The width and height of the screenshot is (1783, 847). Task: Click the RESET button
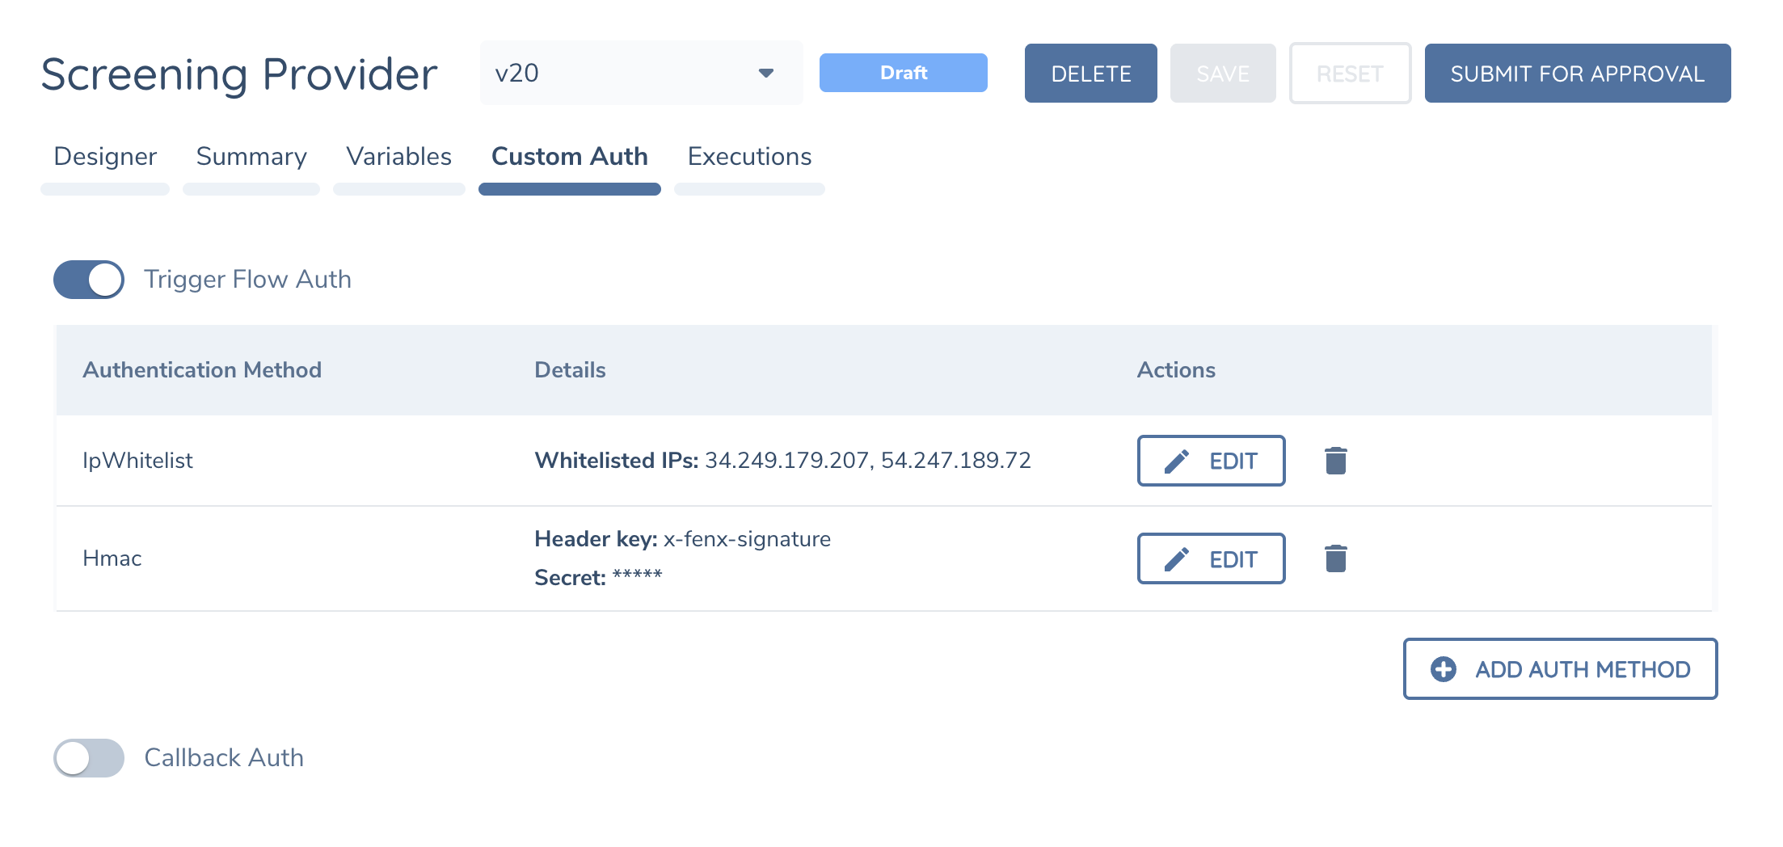[x=1350, y=73]
